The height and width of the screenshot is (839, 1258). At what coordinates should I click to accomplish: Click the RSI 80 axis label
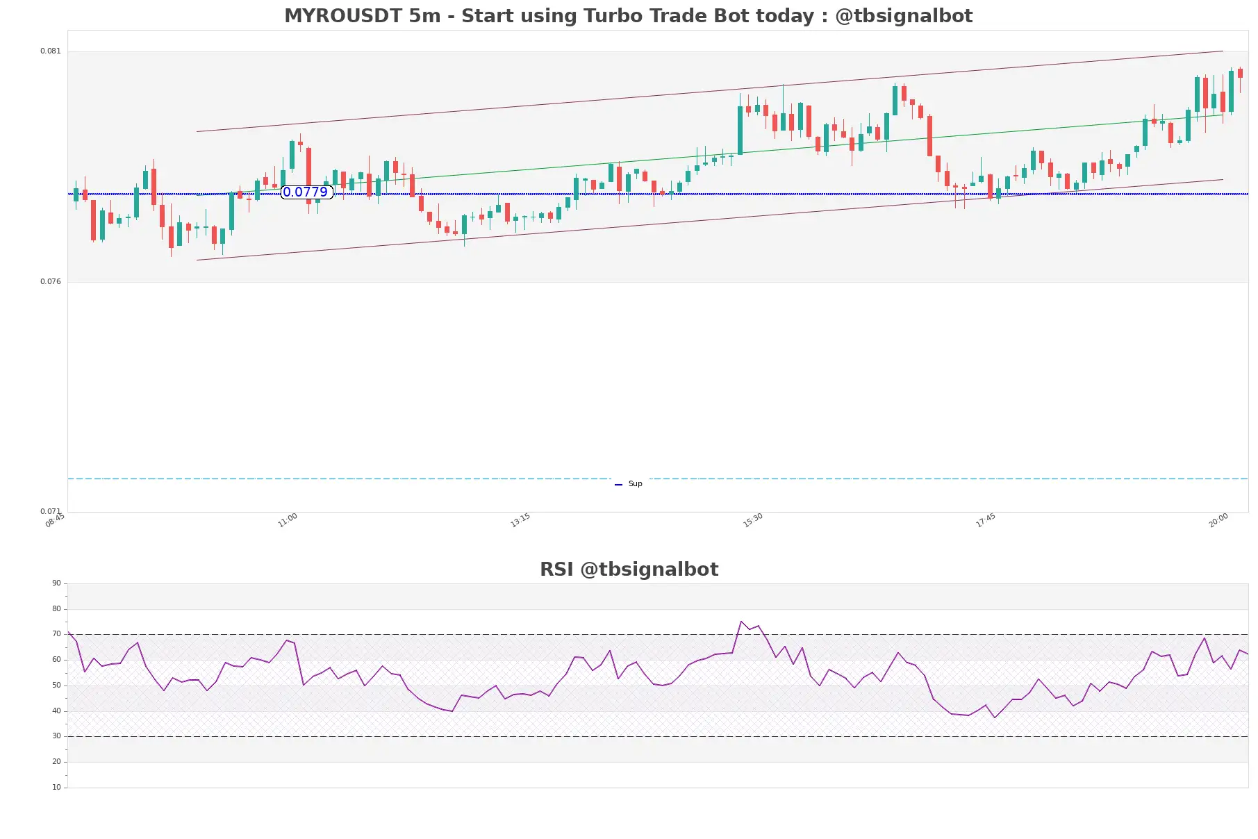click(56, 609)
